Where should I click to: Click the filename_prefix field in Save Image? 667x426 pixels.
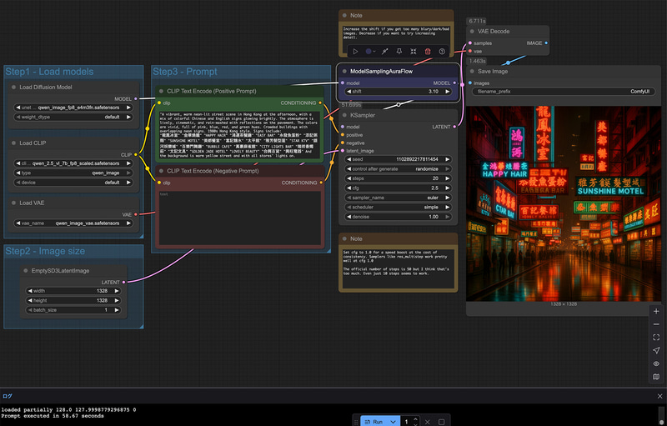coord(564,92)
